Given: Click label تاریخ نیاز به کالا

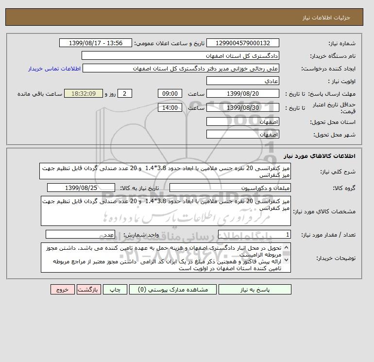Looking at the screenshot, I should pyautogui.click(x=139, y=188).
